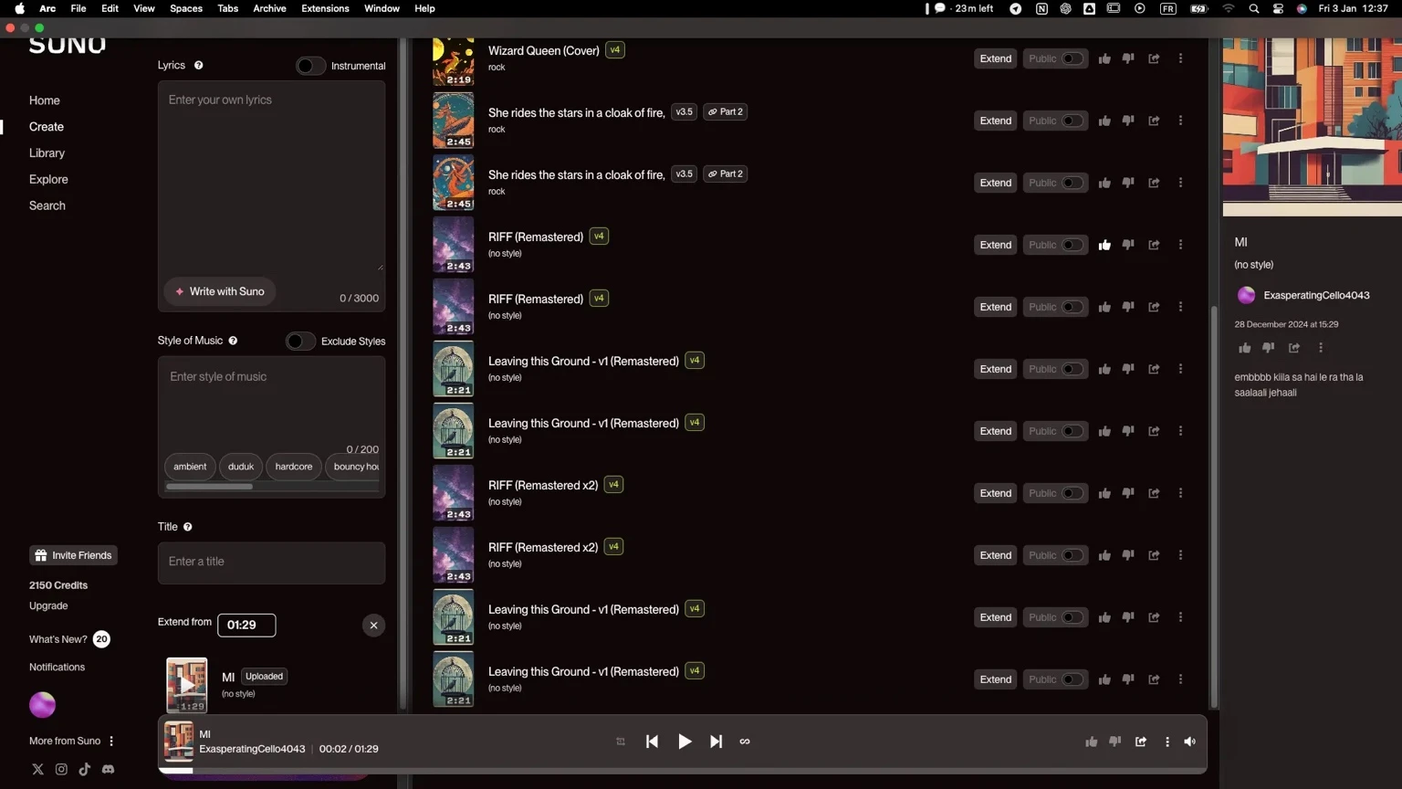Open What's New updates
Image resolution: width=1402 pixels, height=789 pixels.
[x=69, y=639]
